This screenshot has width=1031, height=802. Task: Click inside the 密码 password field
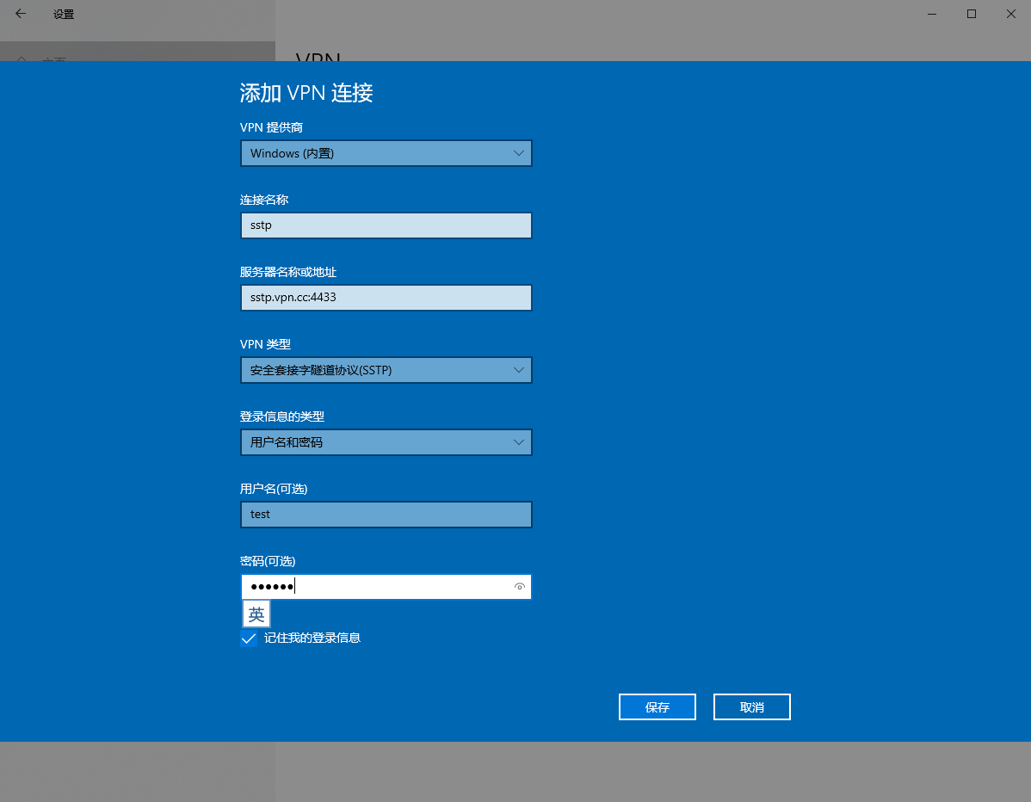coord(396,587)
